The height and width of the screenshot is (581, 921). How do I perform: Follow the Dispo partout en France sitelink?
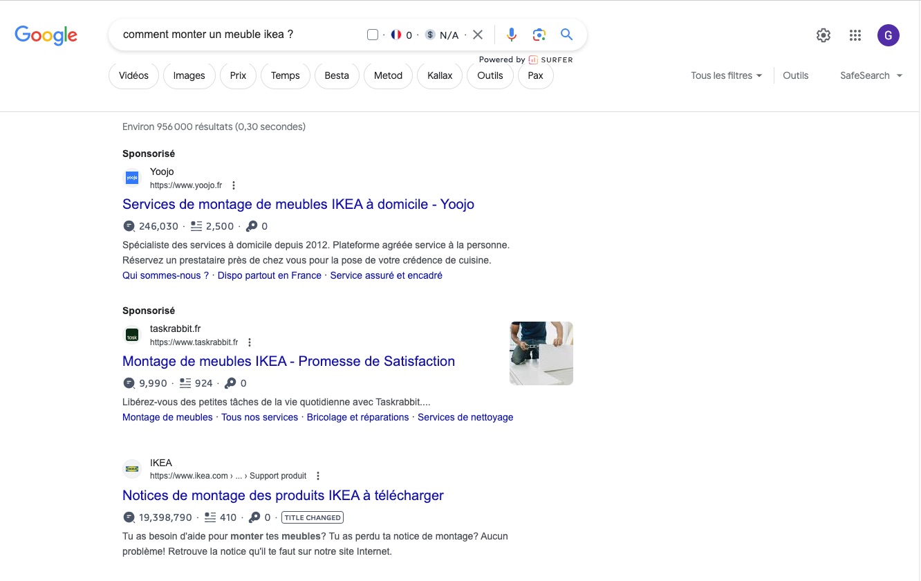[x=270, y=275]
